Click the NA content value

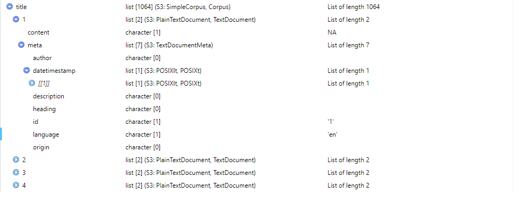[x=332, y=32]
